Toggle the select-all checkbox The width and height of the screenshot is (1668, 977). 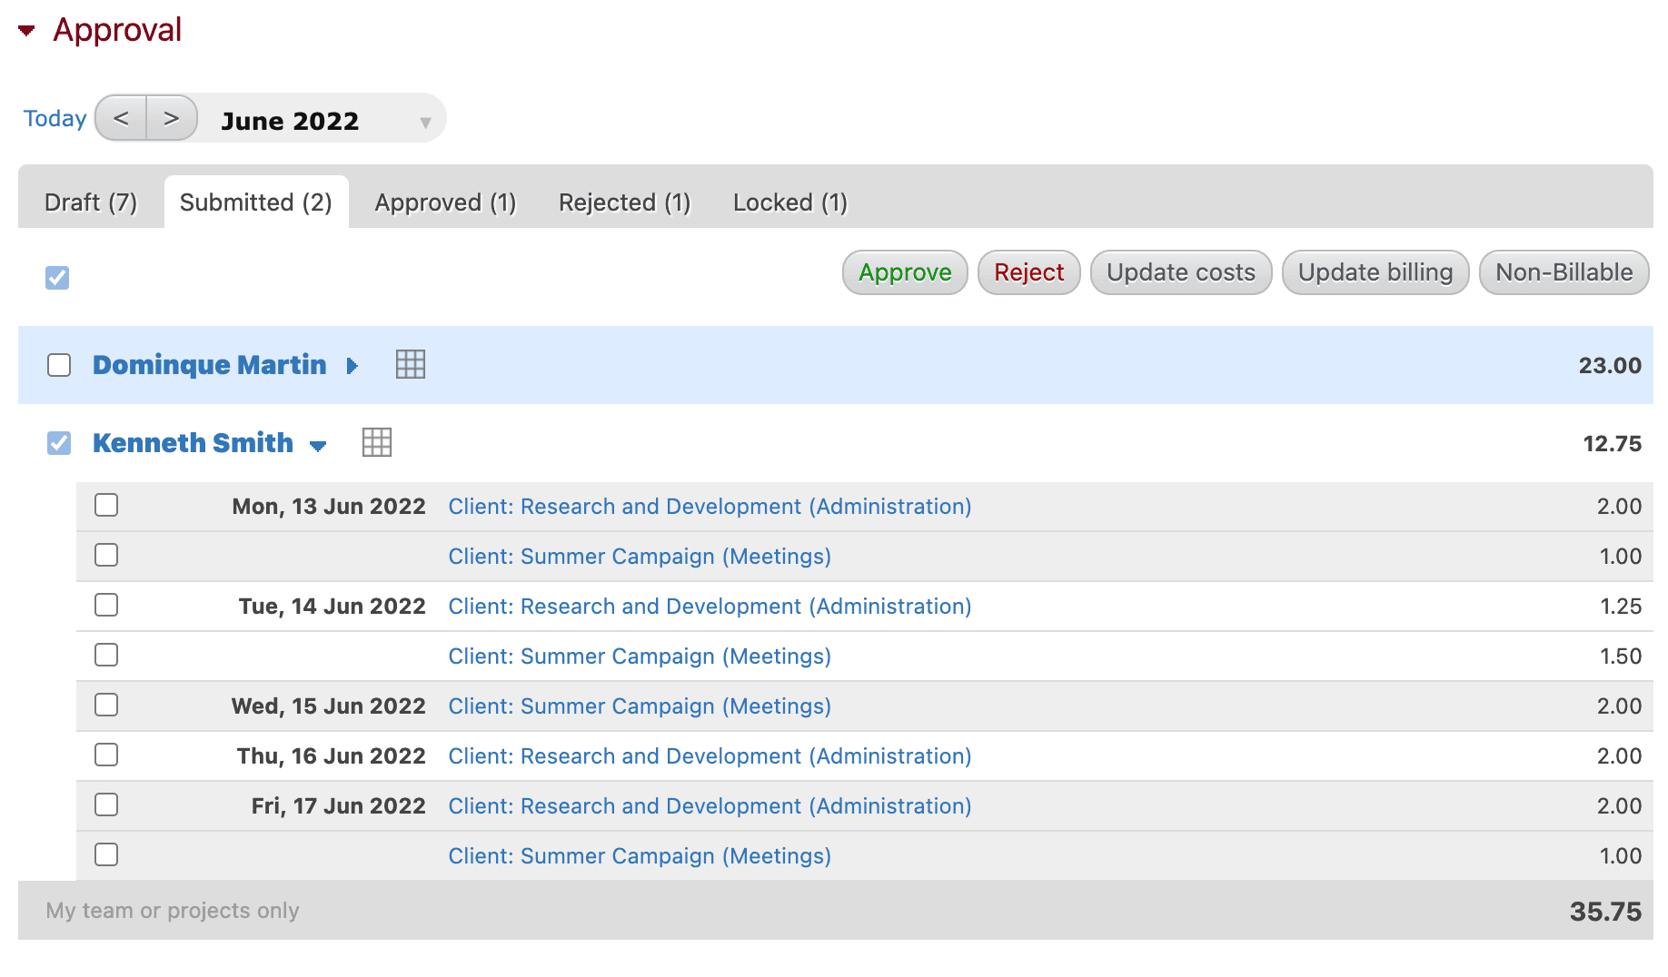[56, 277]
